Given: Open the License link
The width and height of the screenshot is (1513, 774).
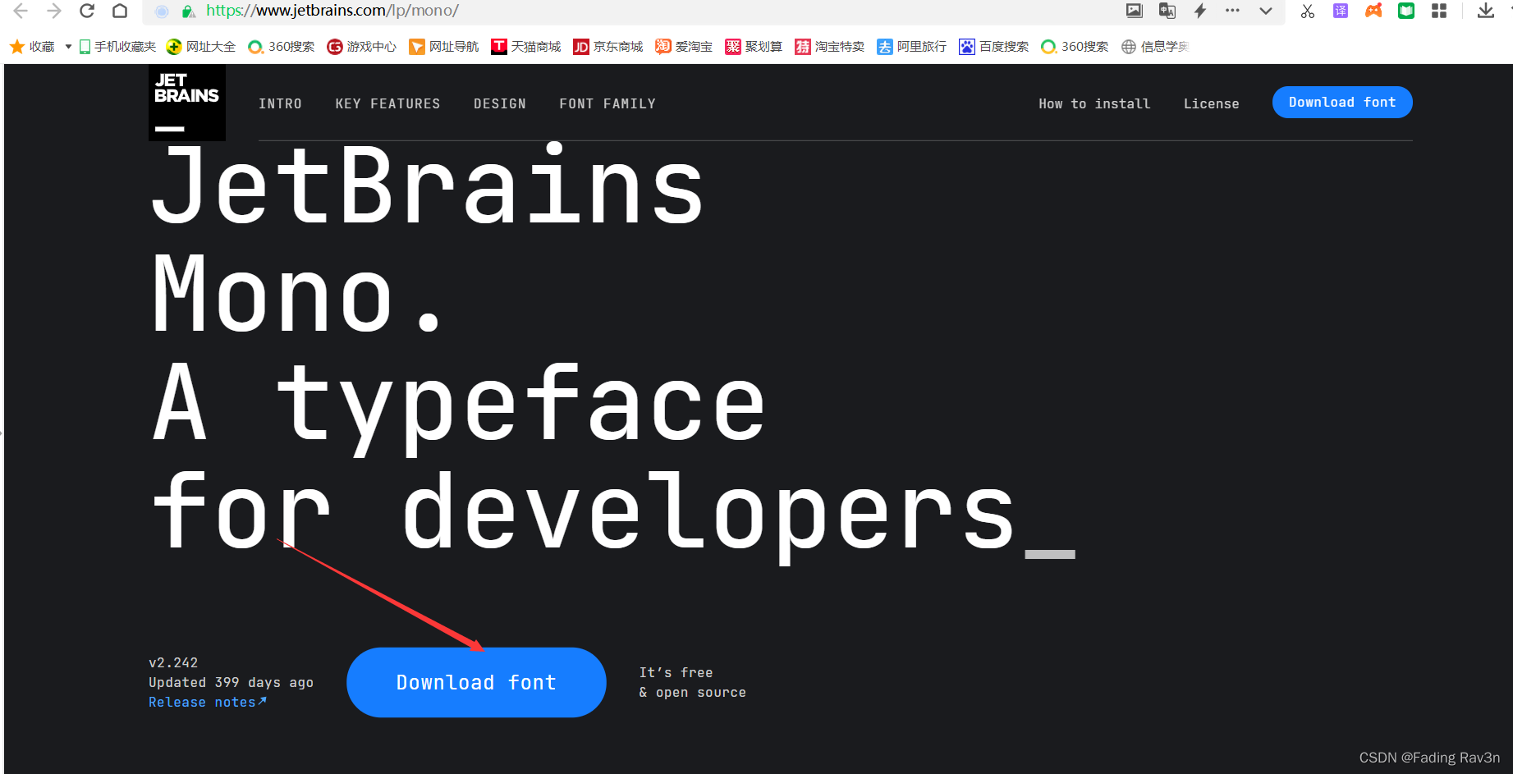Looking at the screenshot, I should coord(1211,103).
